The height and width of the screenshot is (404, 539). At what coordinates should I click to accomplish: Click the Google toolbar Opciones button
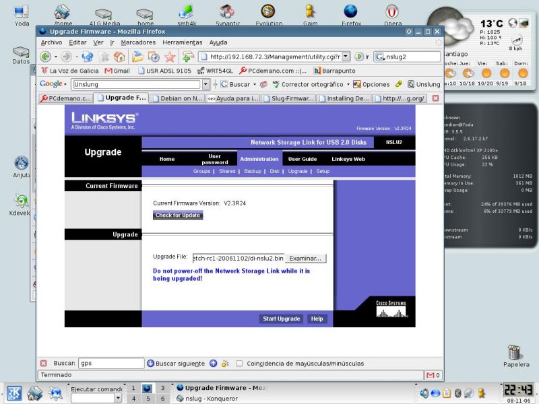pos(372,84)
